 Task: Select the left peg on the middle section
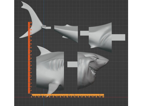[x=84, y=33]
